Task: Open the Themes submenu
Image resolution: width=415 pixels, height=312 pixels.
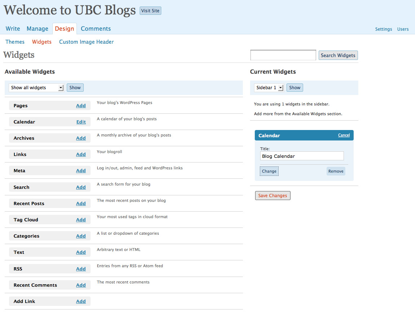Action: (x=15, y=42)
